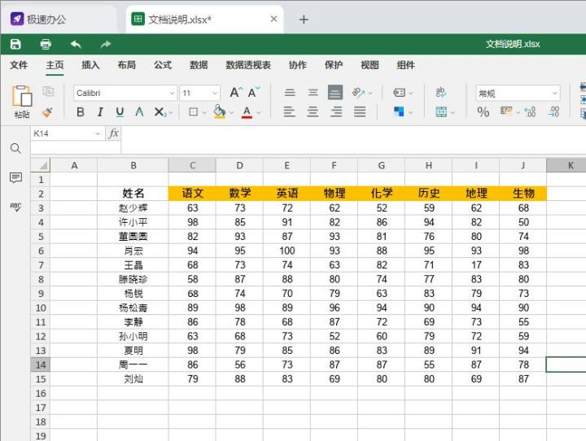This screenshot has height=441, width=586.
Task: Align text to the left
Action: click(289, 111)
